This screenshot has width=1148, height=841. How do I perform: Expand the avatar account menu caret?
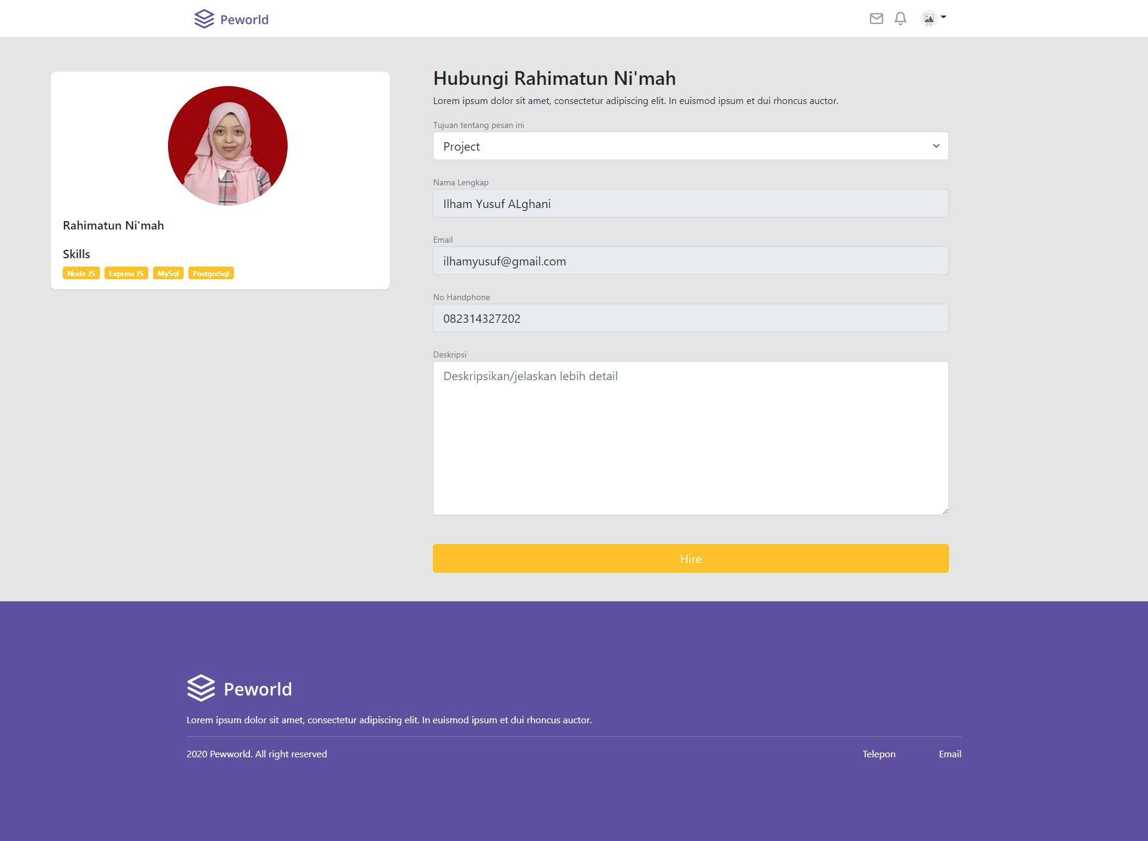click(944, 17)
